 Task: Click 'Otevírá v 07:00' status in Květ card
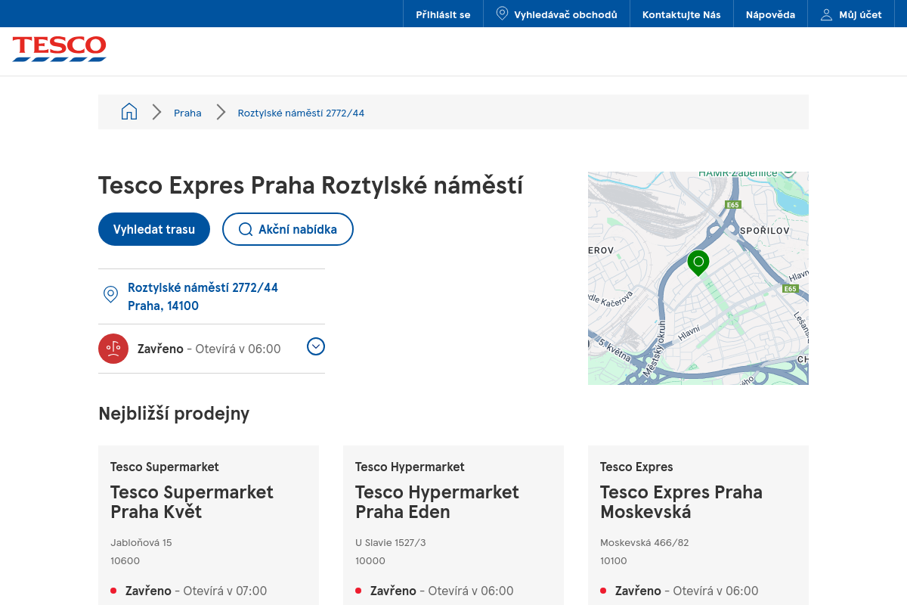[225, 591]
